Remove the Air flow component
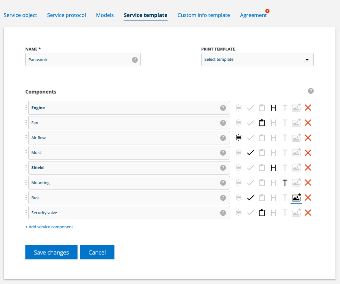This screenshot has width=340, height=284. pos(308,138)
